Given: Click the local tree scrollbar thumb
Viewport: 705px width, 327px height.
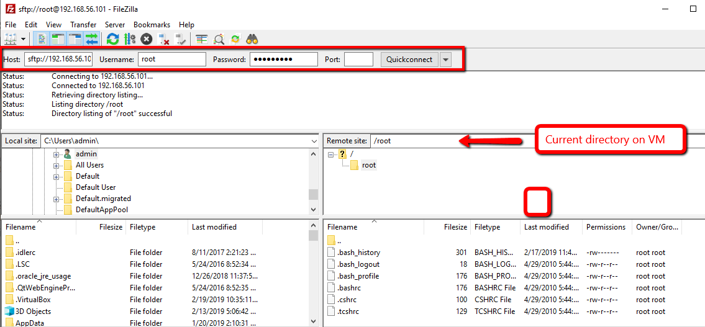Looking at the screenshot, I should click(x=314, y=194).
